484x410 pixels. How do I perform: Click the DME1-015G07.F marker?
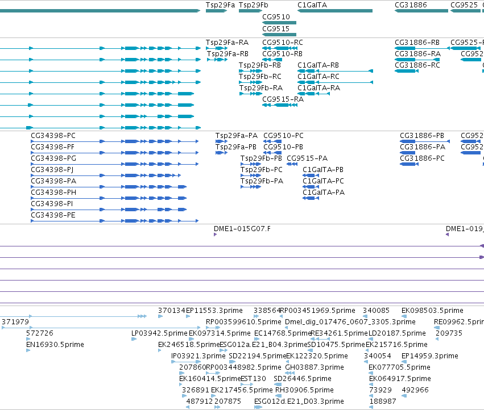point(215,235)
